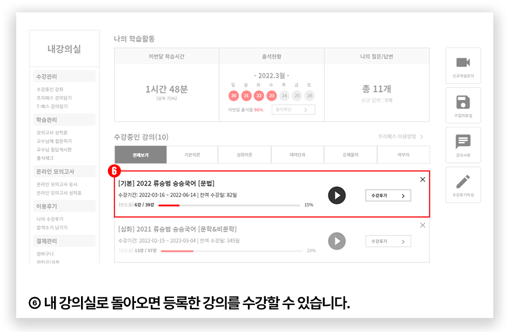Click 수강후기 button for the [심화] 문학&비문학 course

[388, 241]
